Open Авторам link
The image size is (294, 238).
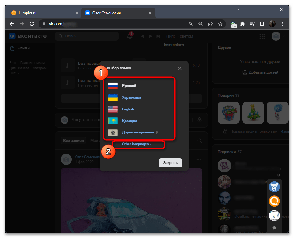tap(39, 68)
